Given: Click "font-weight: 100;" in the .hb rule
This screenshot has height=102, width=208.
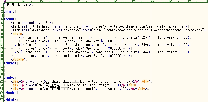Looking at the screenshot, I should tap(173, 45).
